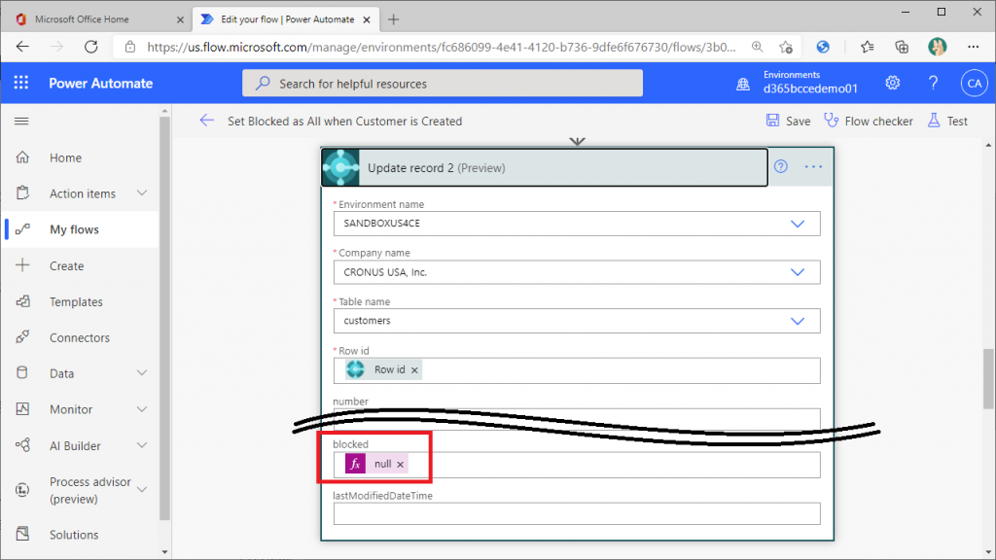Reload the page with the refresh icon

click(x=90, y=47)
